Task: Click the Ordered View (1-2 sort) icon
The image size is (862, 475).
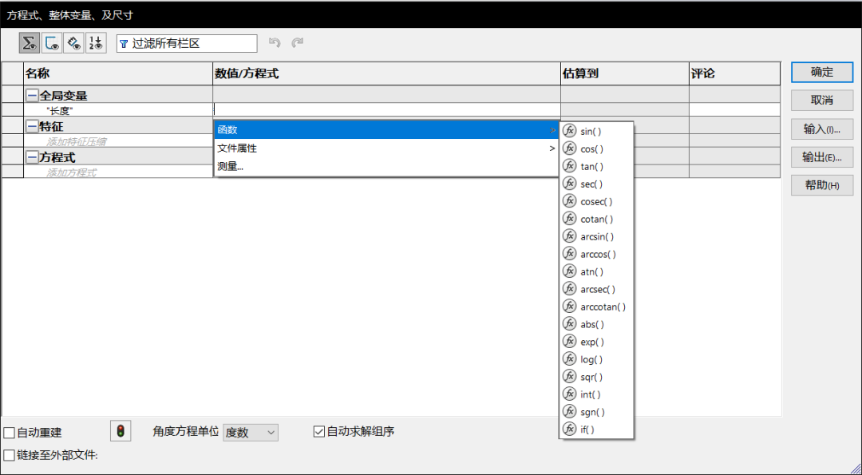Action: pyautogui.click(x=95, y=43)
